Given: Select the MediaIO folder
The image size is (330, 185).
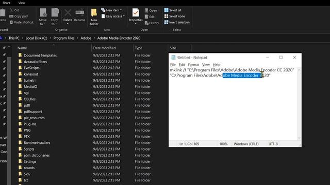Looking at the screenshot, I should click(30, 87).
